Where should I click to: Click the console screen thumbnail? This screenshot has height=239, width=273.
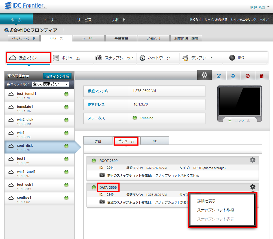coord(240,102)
